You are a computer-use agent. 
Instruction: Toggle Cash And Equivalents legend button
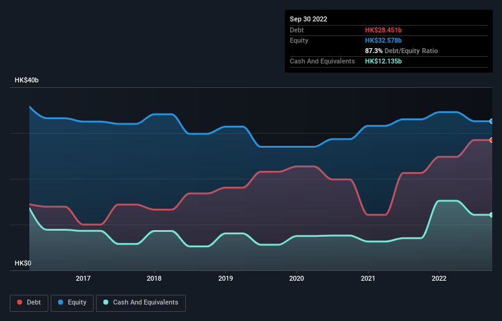click(x=141, y=303)
